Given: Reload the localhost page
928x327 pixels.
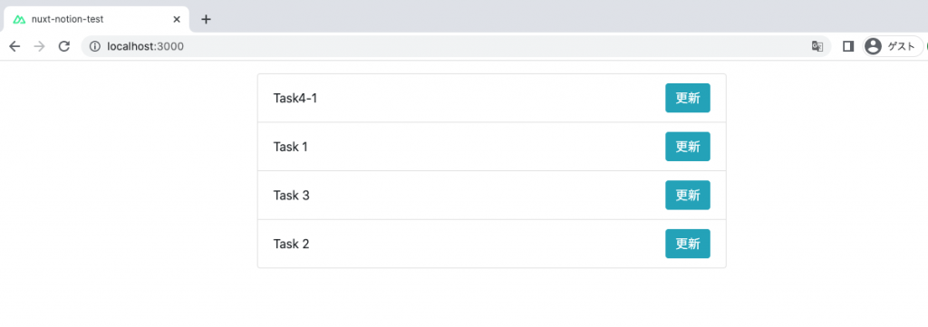Looking at the screenshot, I should pyautogui.click(x=64, y=47).
